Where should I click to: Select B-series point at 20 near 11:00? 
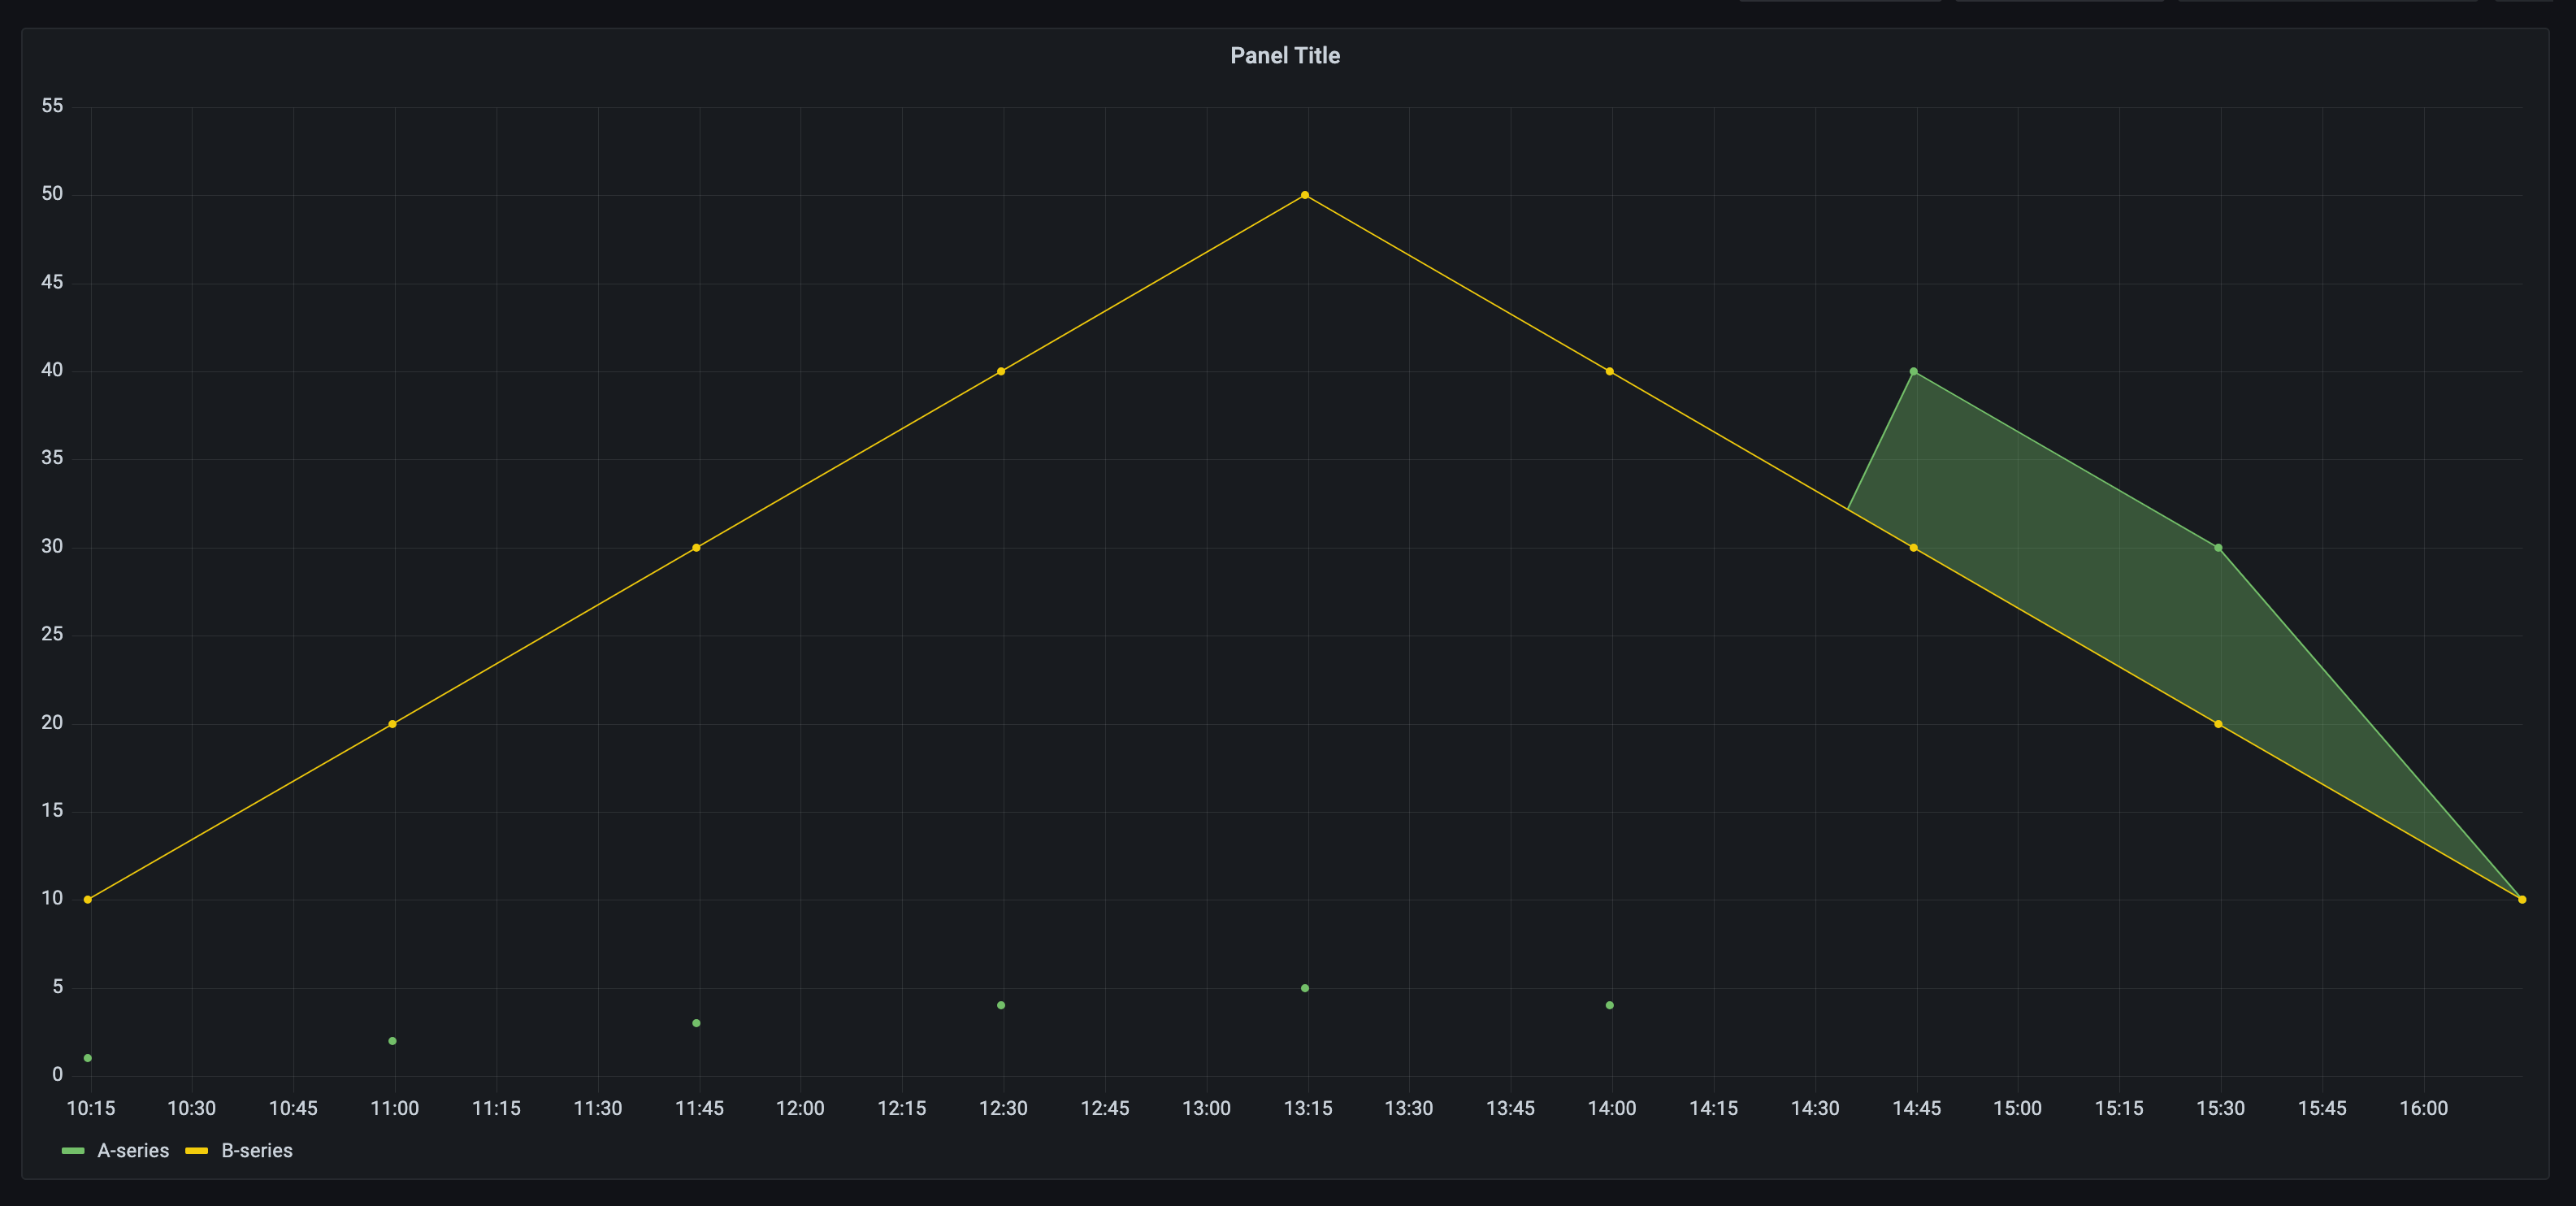click(x=392, y=724)
